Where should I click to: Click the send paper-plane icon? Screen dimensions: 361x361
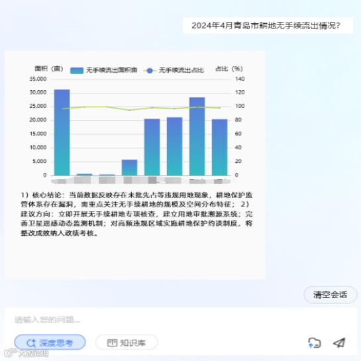coord(340,342)
